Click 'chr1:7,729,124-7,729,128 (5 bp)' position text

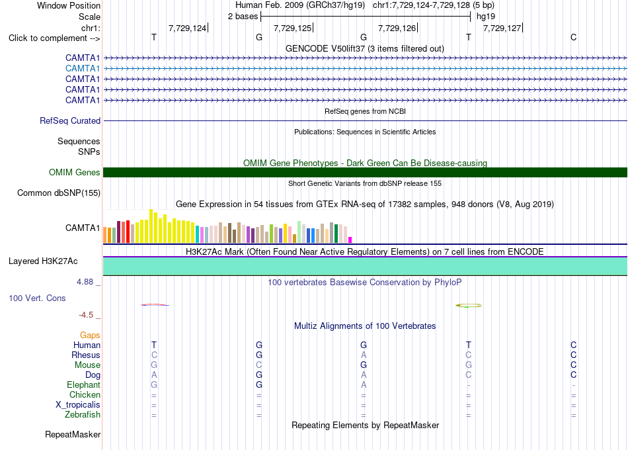(434, 5)
